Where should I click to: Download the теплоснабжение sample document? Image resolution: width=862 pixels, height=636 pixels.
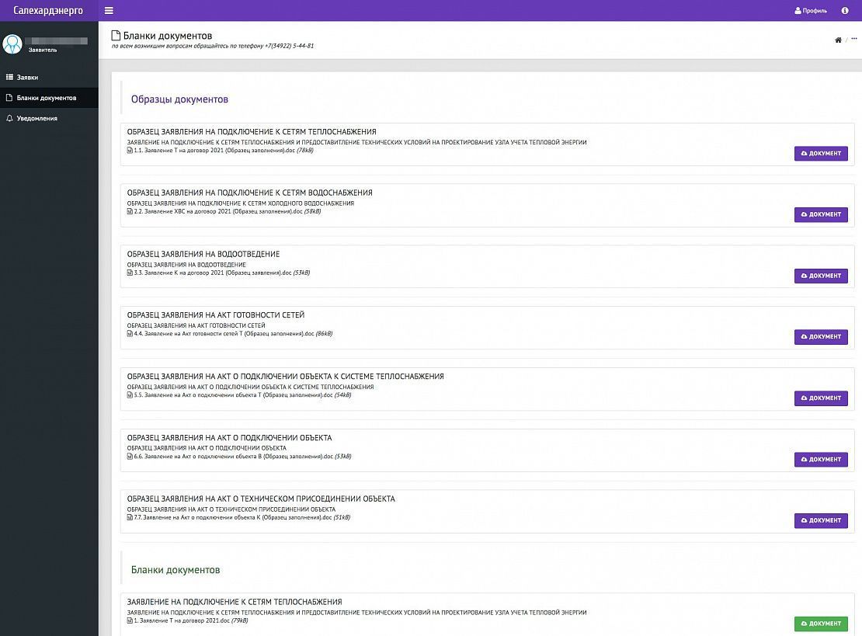[x=821, y=154]
